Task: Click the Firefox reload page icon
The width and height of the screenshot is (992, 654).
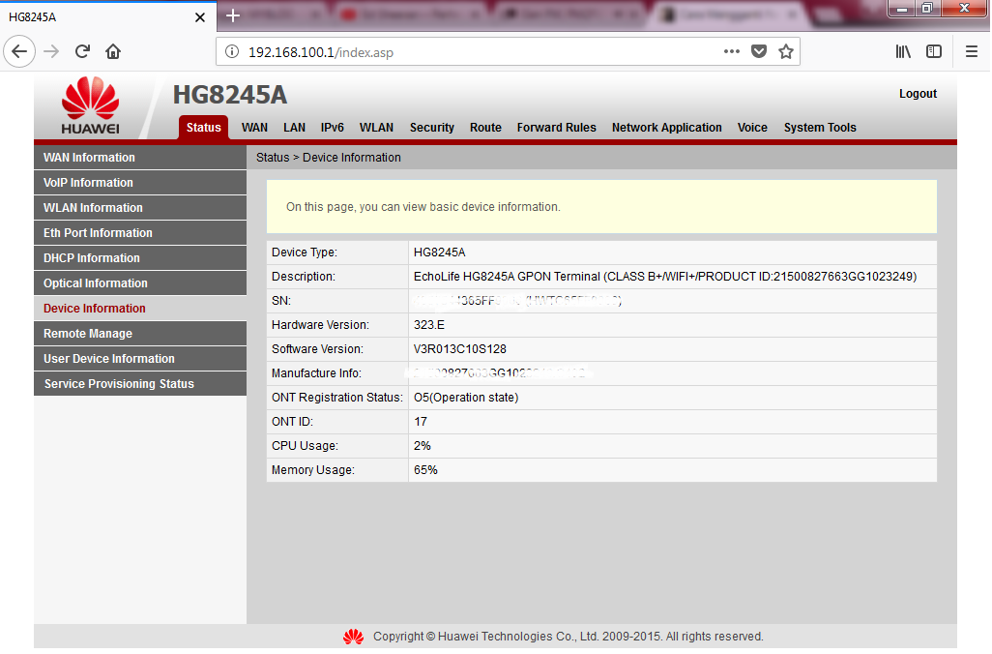Action: tap(82, 51)
